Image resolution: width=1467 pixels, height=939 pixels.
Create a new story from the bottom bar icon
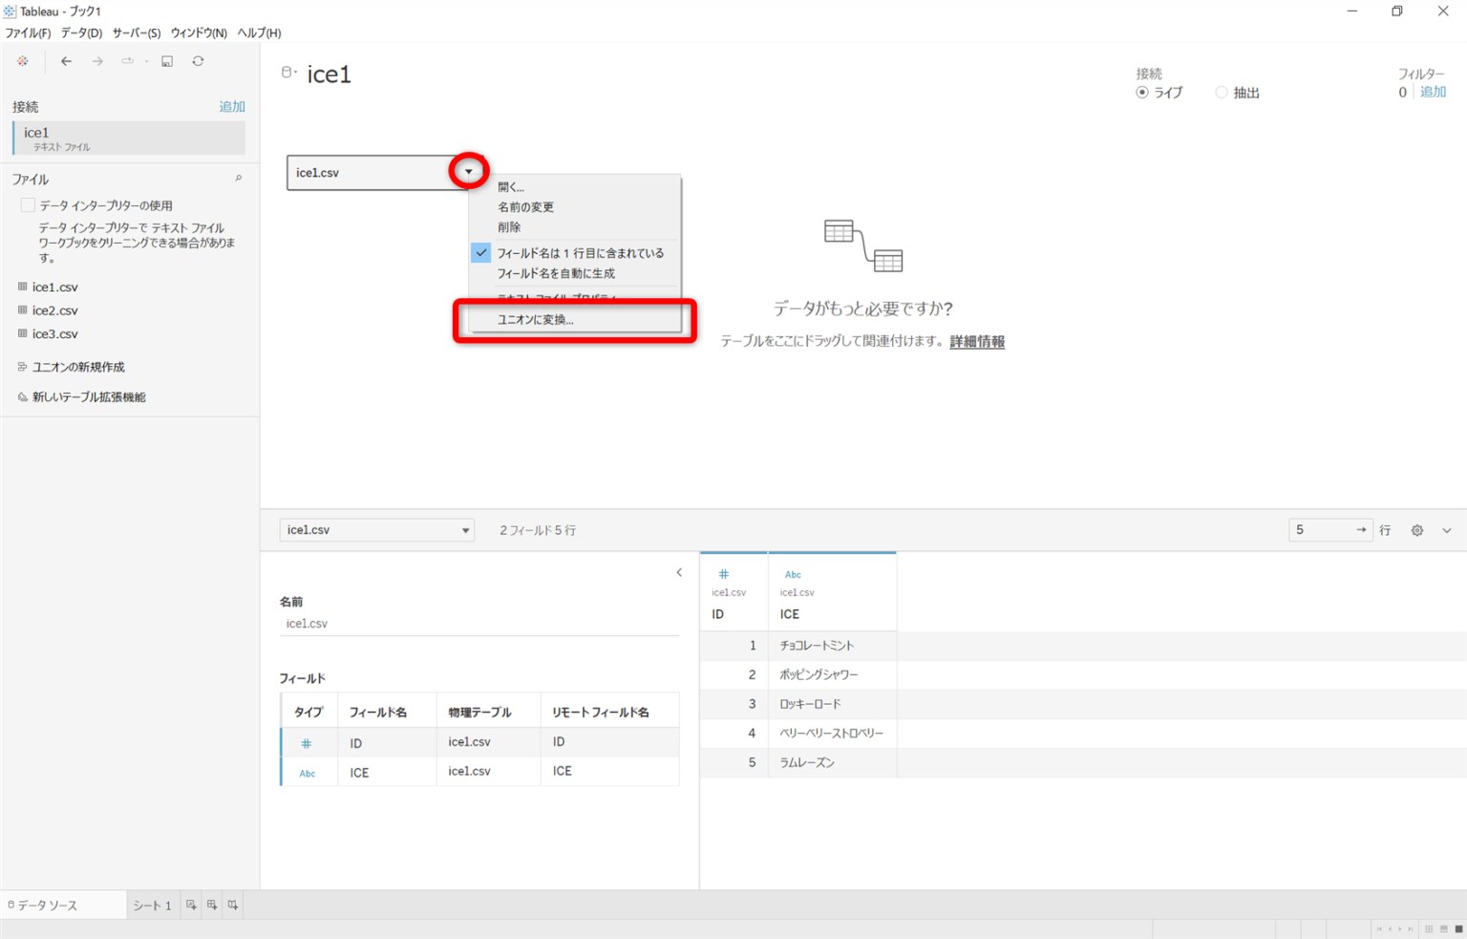point(232,905)
